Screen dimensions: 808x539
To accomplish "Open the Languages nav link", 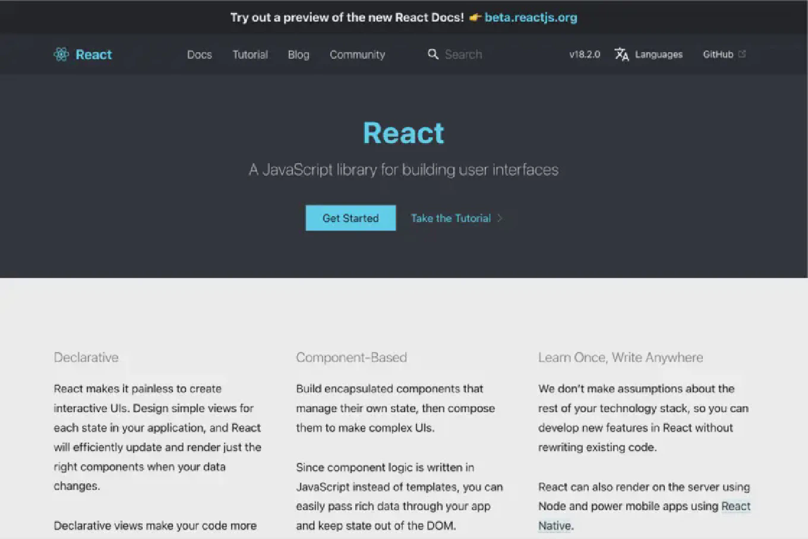I will pos(658,55).
